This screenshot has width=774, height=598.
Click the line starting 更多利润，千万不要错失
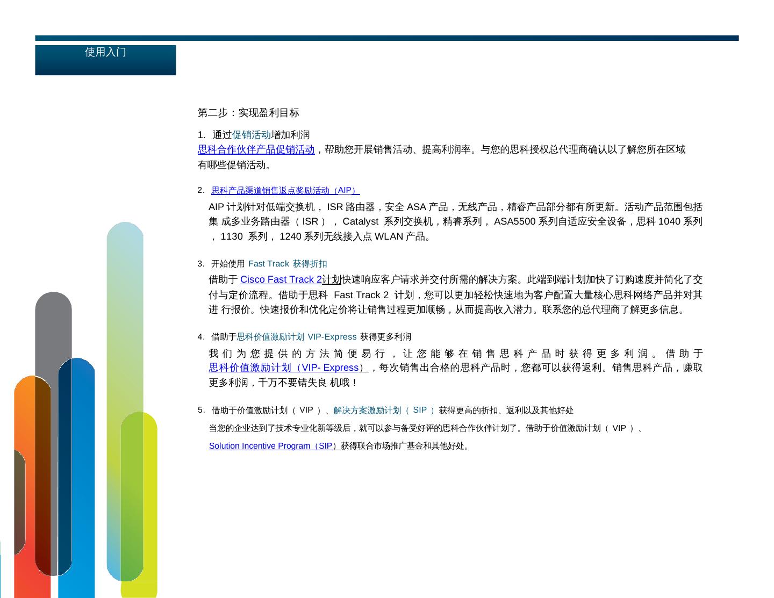pos(283,383)
